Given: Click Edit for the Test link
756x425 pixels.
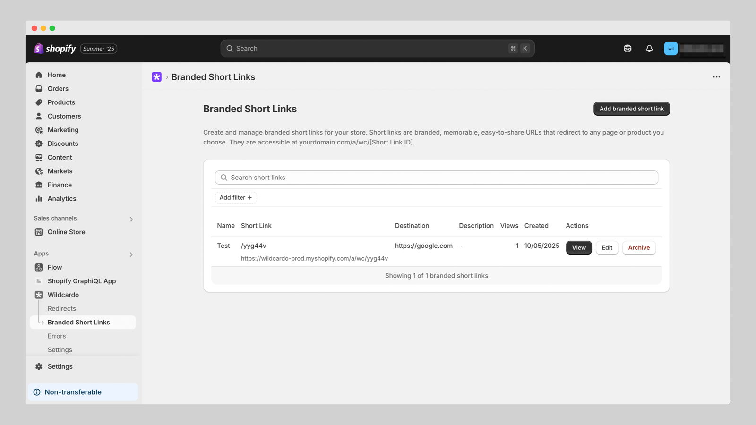Looking at the screenshot, I should (x=607, y=247).
